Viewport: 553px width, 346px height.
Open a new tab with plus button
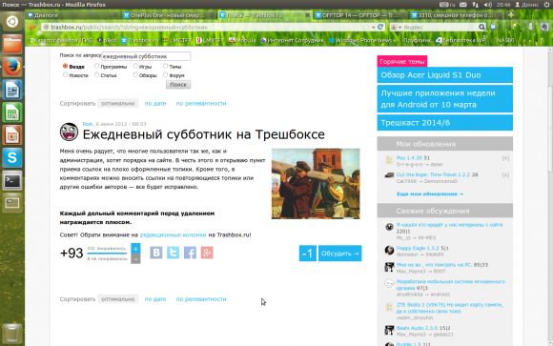coord(511,15)
